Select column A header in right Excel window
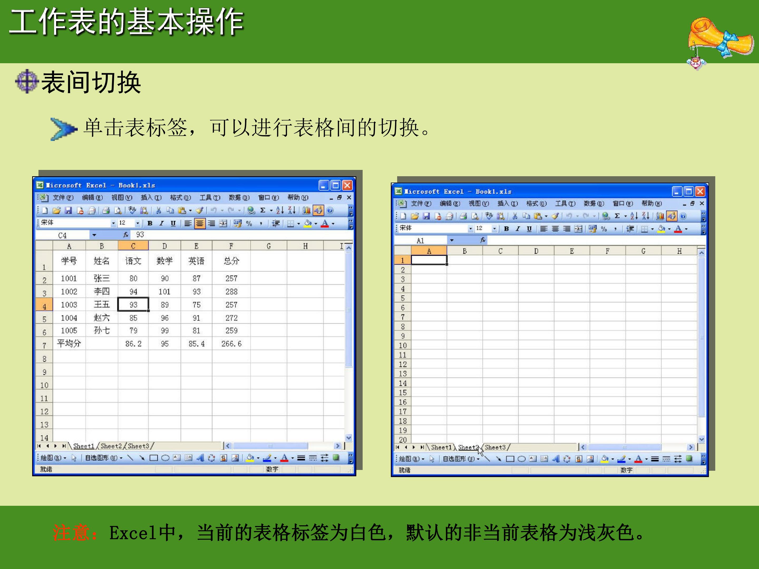This screenshot has height=569, width=759. point(429,251)
